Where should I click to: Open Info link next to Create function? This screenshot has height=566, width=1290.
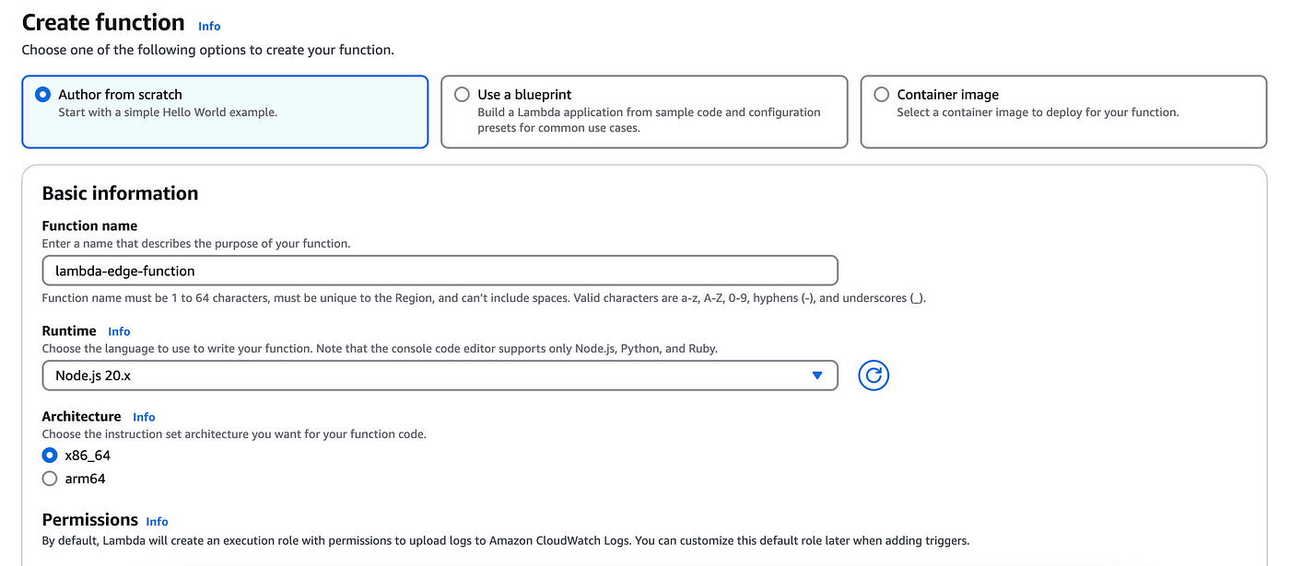pyautogui.click(x=209, y=26)
